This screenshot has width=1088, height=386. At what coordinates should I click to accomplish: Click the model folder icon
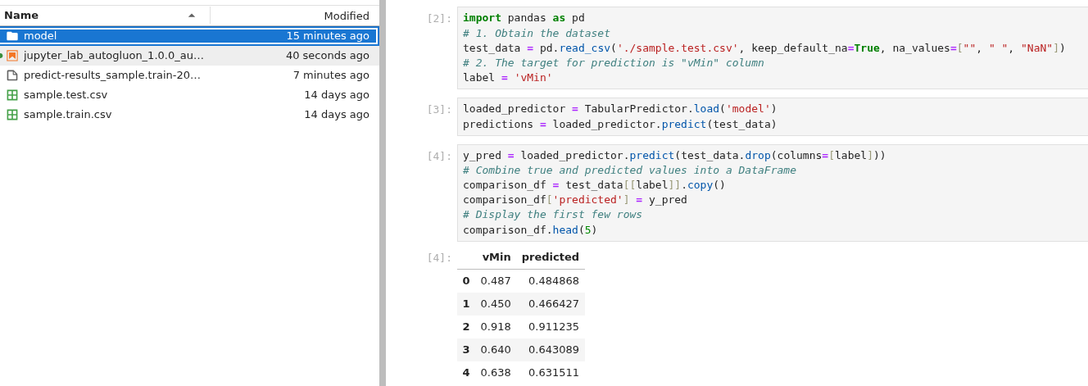coord(12,36)
